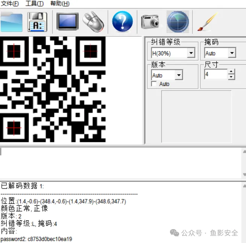
Task: Open the 文件(F) menu
Action: coord(9,3)
